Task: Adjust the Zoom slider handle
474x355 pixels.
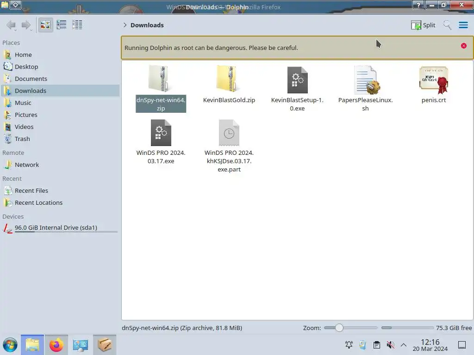Action: coord(339,328)
